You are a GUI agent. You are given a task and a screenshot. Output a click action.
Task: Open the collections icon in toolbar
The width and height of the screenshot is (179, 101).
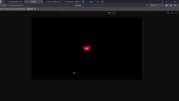coord(175,5)
